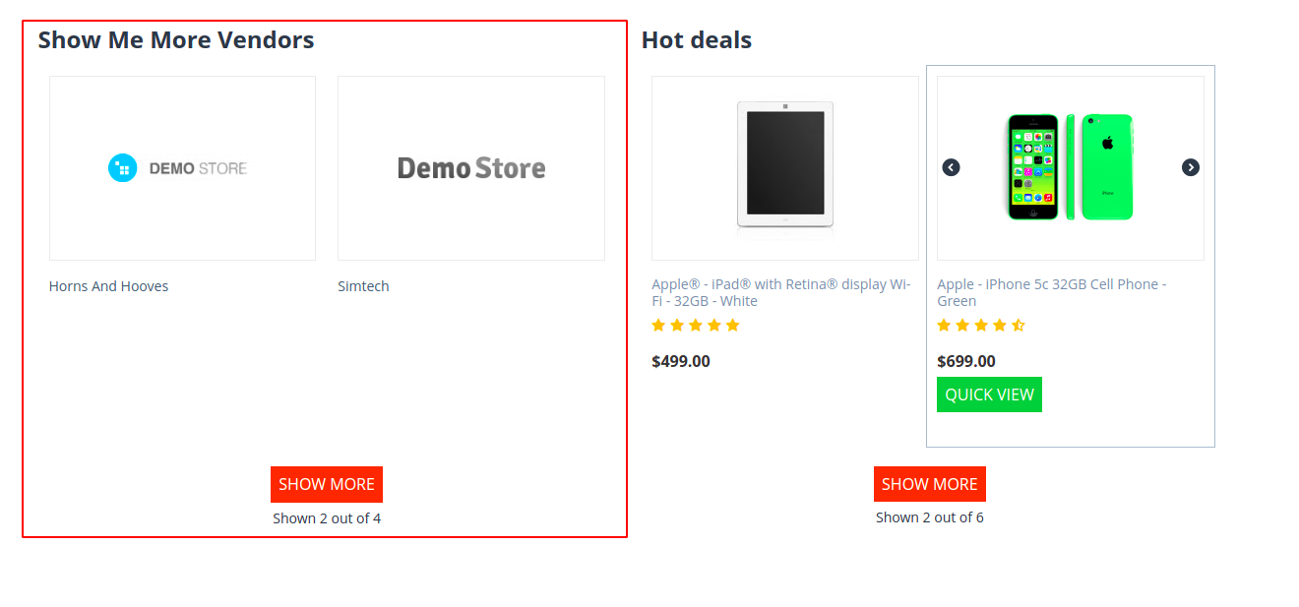Open the Apple iPhone 5c 32GB Green link
The height and width of the screenshot is (607, 1299).
point(1052,292)
